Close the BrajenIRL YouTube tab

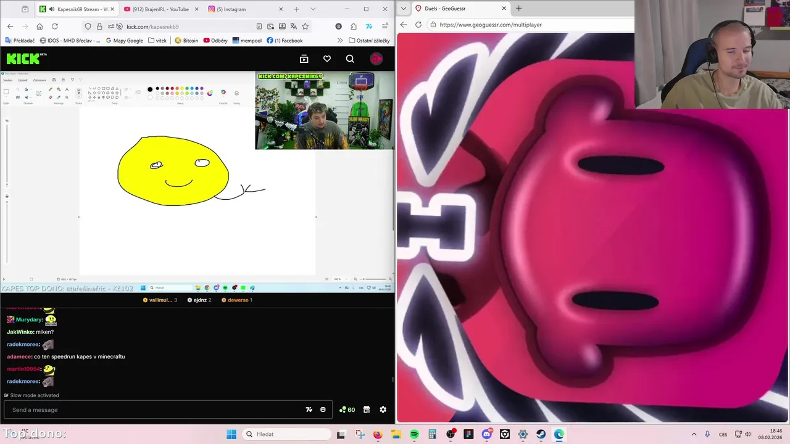(196, 9)
